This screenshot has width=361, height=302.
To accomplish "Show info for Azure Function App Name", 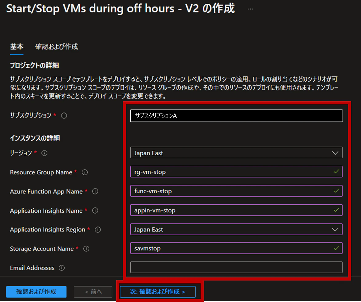I will (x=95, y=191).
